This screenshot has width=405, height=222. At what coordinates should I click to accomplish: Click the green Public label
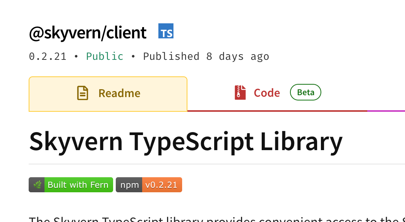pyautogui.click(x=104, y=56)
